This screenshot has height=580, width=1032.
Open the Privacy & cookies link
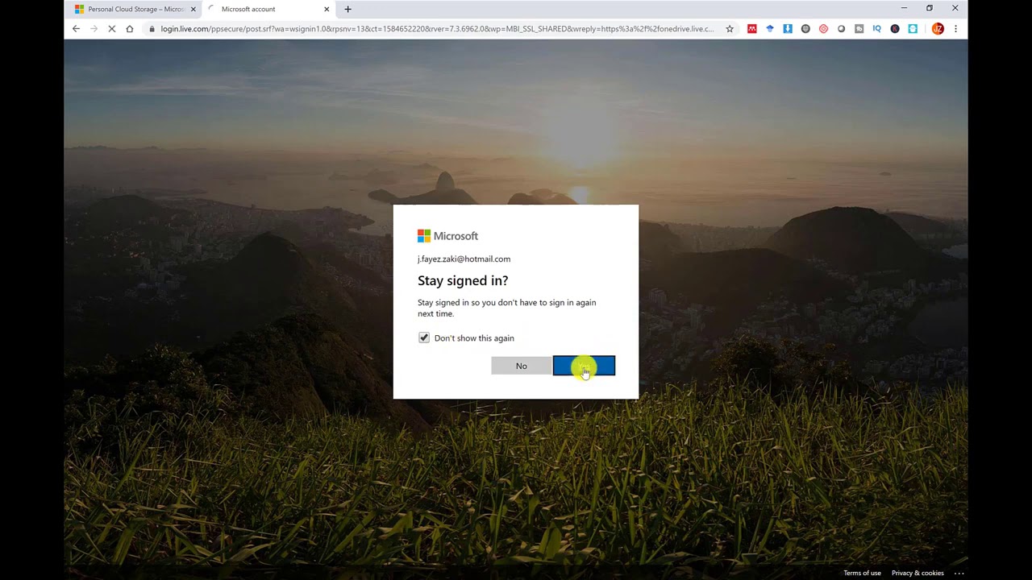coord(918,573)
